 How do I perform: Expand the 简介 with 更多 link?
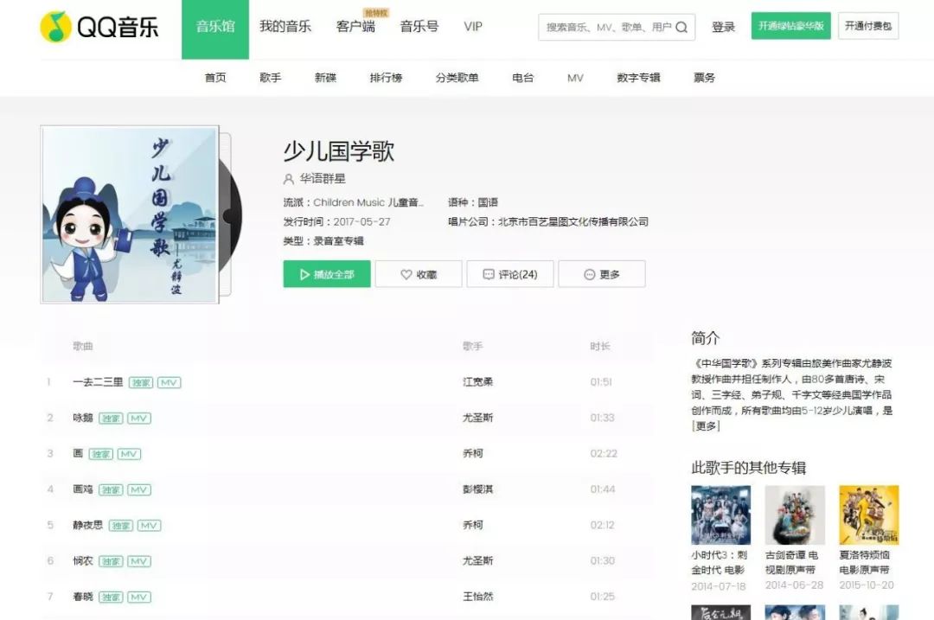(706, 425)
